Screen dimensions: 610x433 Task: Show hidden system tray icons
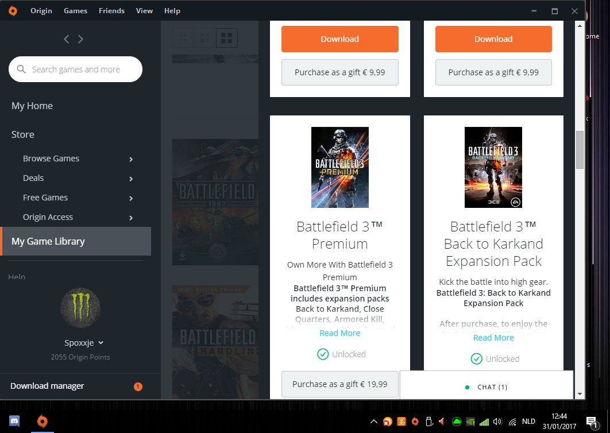pos(373,422)
